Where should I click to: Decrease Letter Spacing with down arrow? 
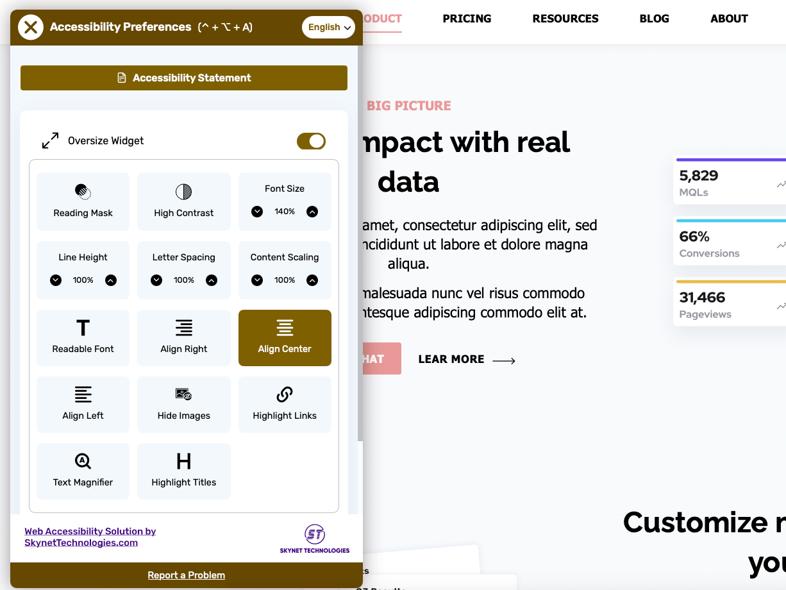click(156, 280)
